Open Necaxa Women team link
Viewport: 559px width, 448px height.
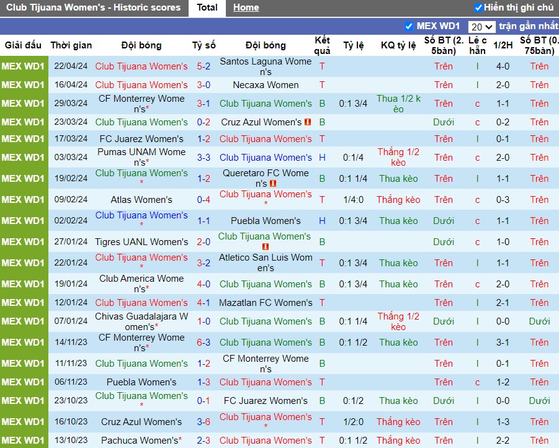tap(266, 85)
